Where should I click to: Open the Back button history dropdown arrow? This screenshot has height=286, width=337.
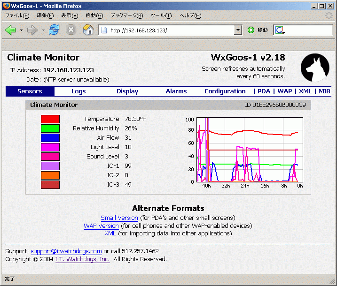coord(21,30)
